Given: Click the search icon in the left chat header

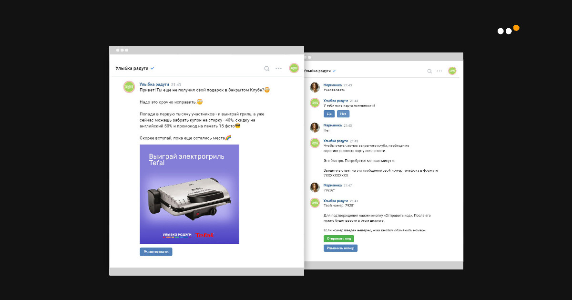Looking at the screenshot, I should 267,69.
